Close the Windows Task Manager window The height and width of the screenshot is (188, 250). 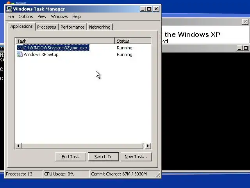156,9
